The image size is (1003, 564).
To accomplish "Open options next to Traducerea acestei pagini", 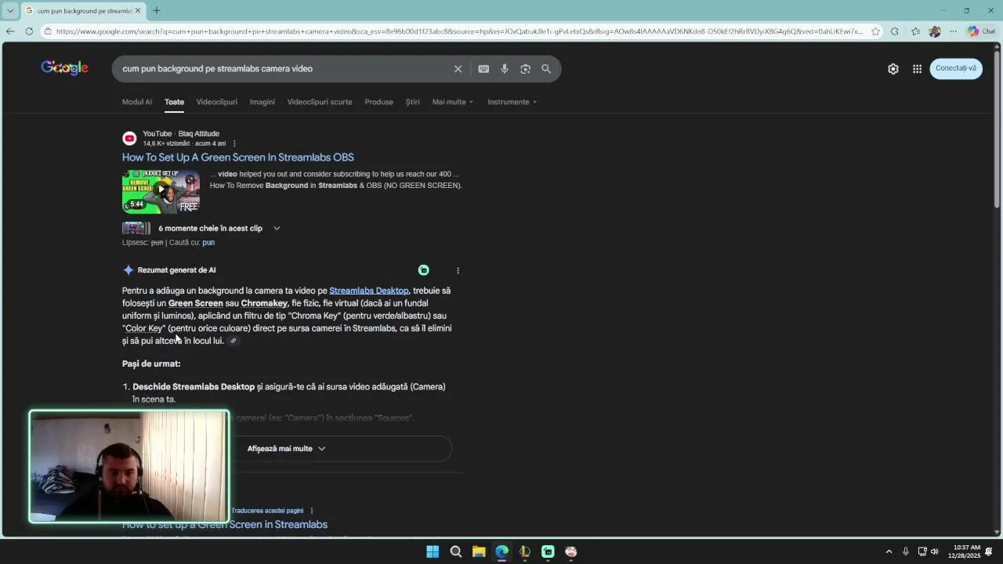I will (x=312, y=511).
